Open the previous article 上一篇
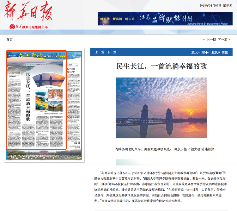 [x=100, y=53]
